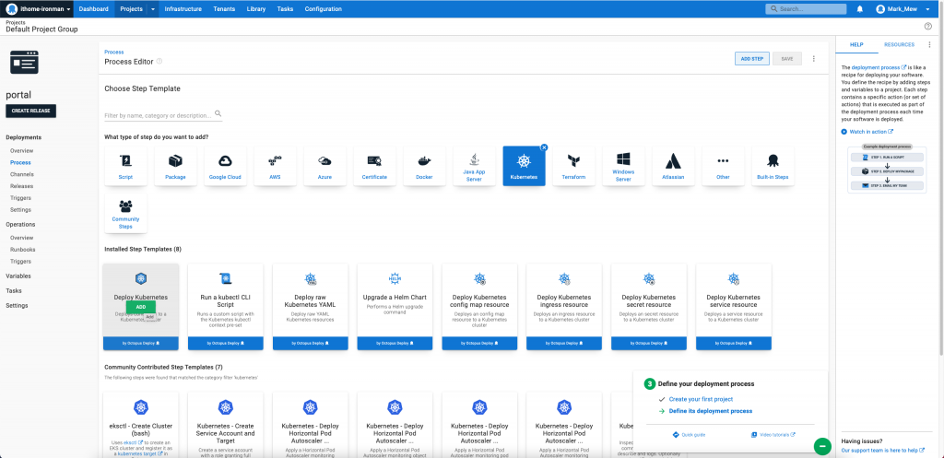Click the portal project logo

pos(24,62)
